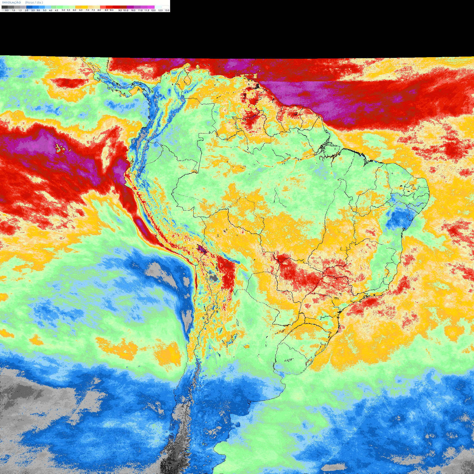Click the '1.0' legend value

13,10
